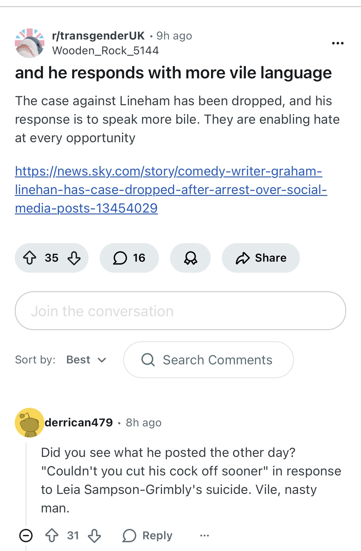Tap the magnifier icon in Search Comments

point(148,360)
